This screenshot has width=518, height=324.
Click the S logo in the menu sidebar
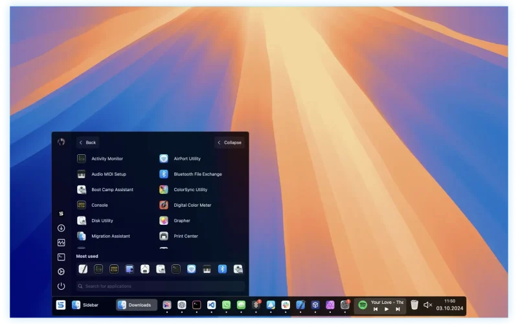(61, 214)
